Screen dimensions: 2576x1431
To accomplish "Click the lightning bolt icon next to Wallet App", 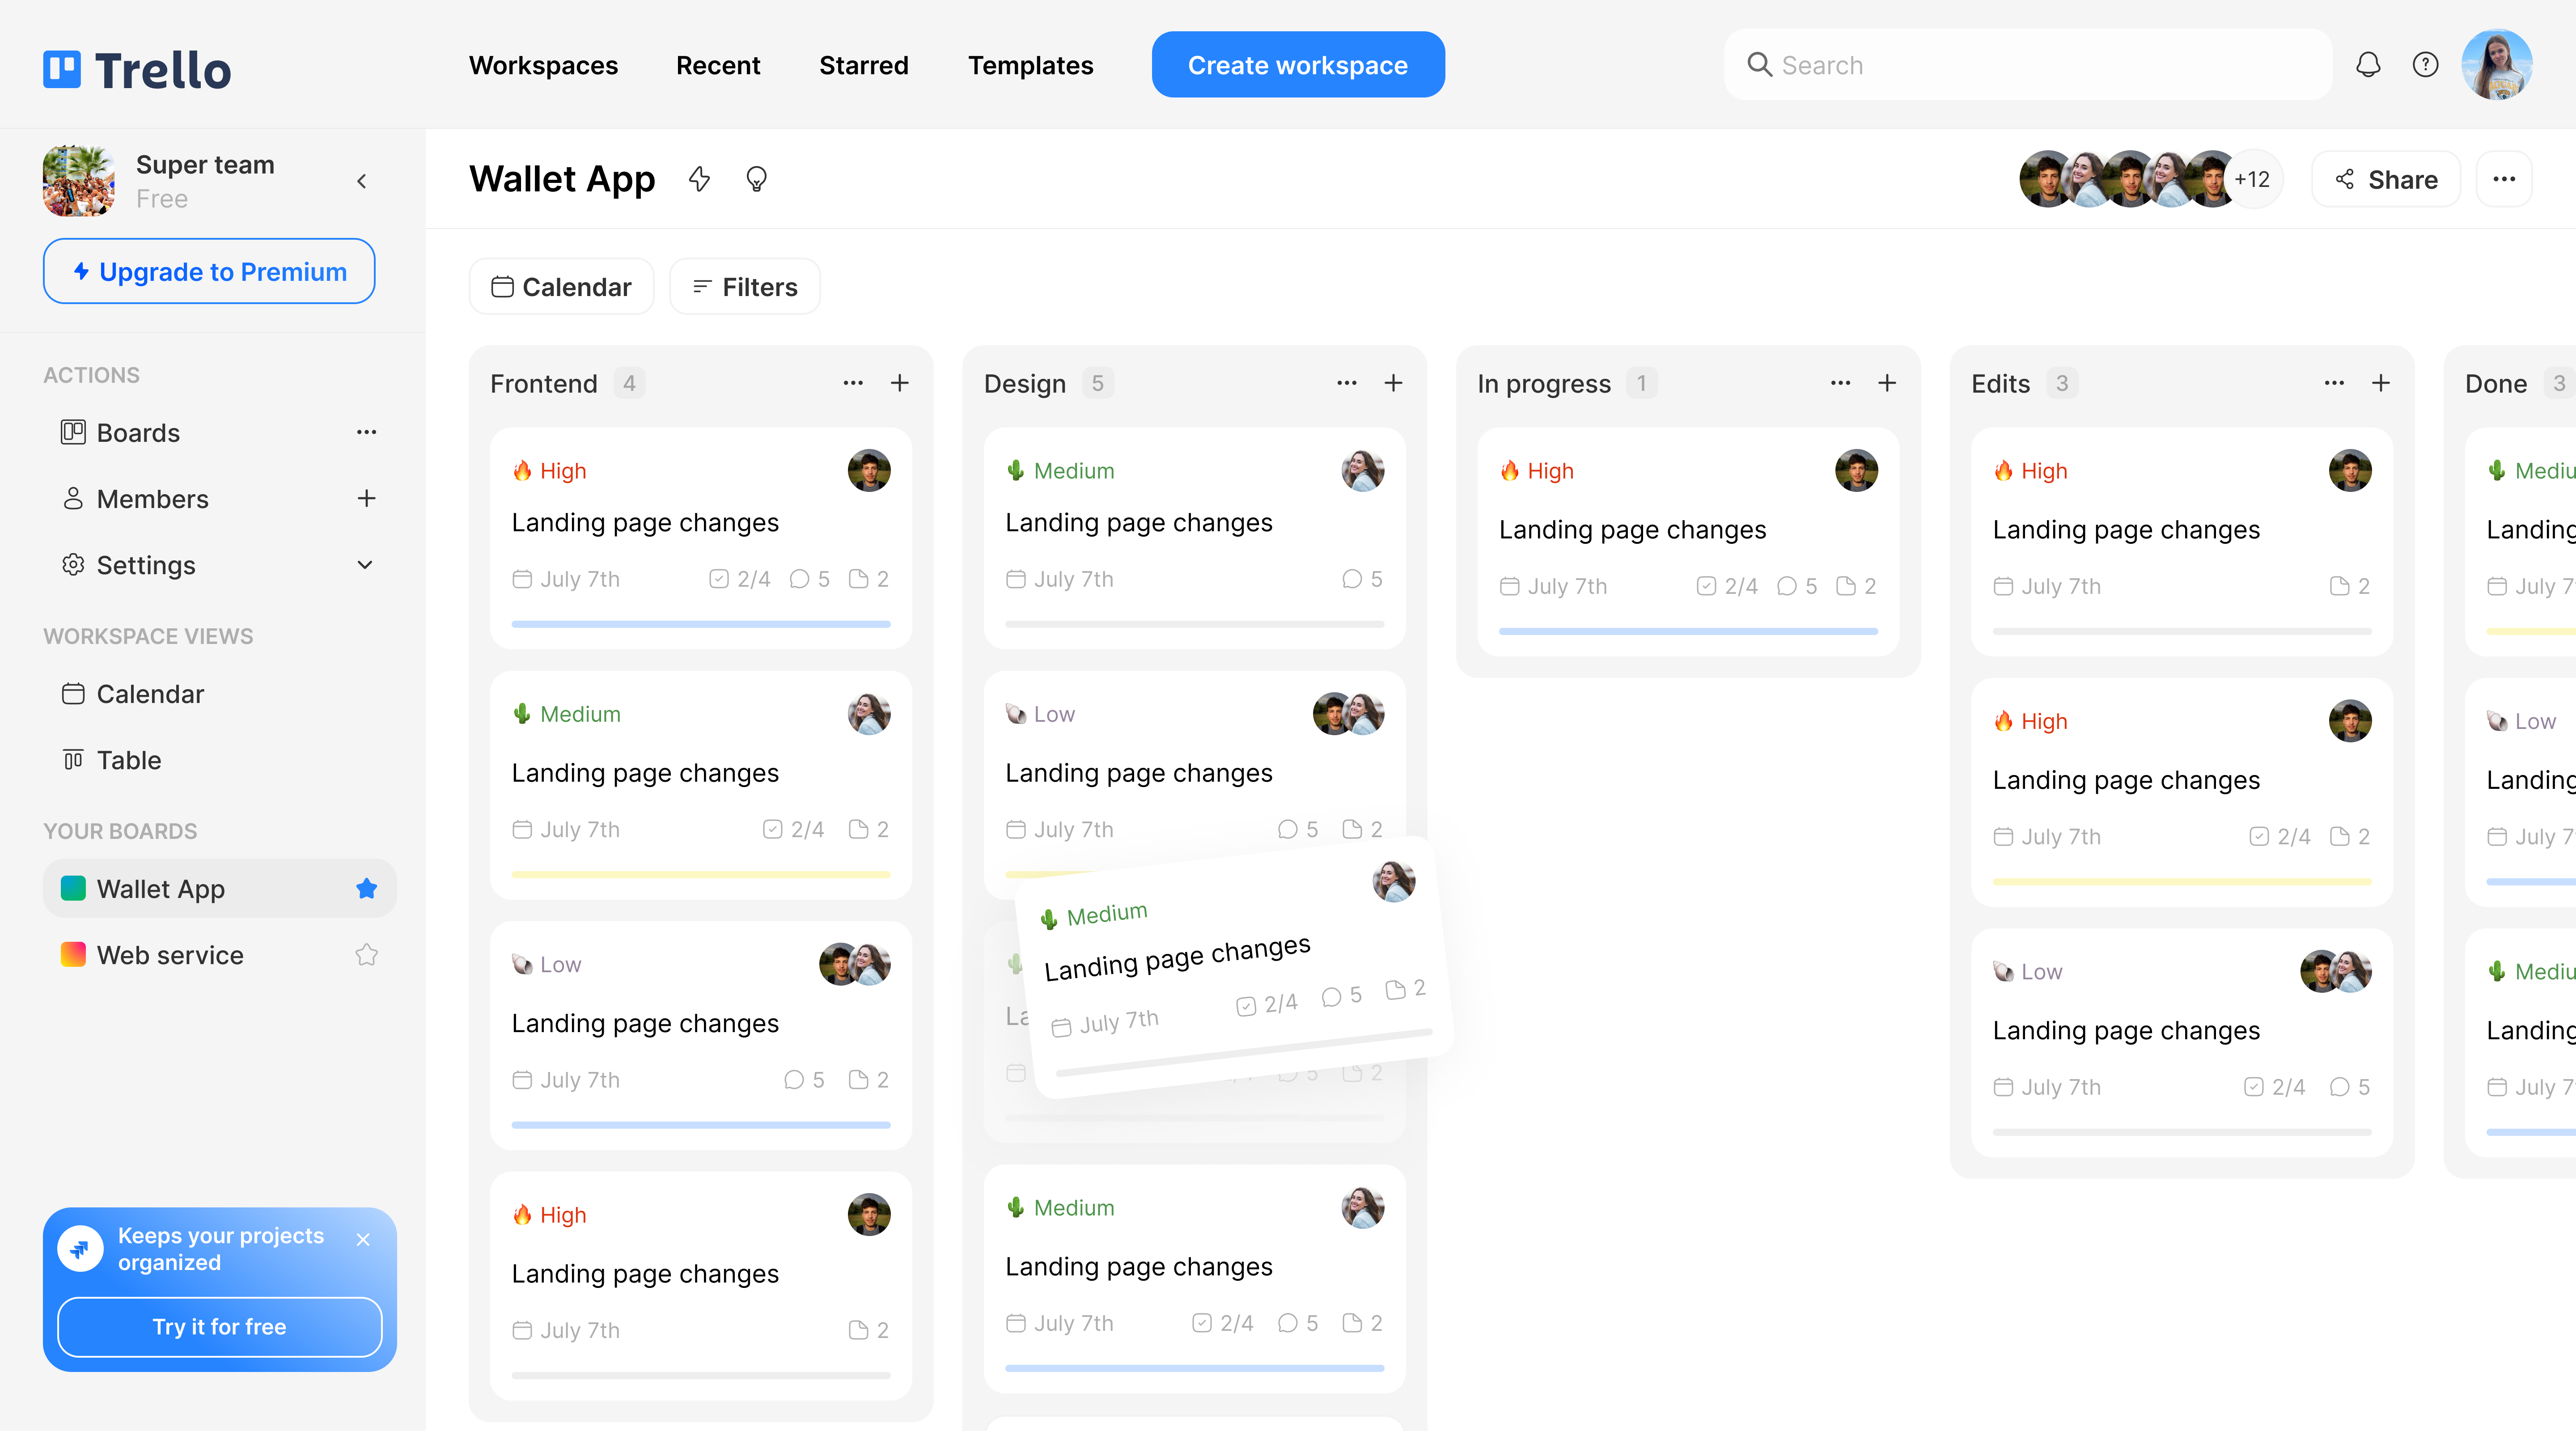I will (x=700, y=179).
